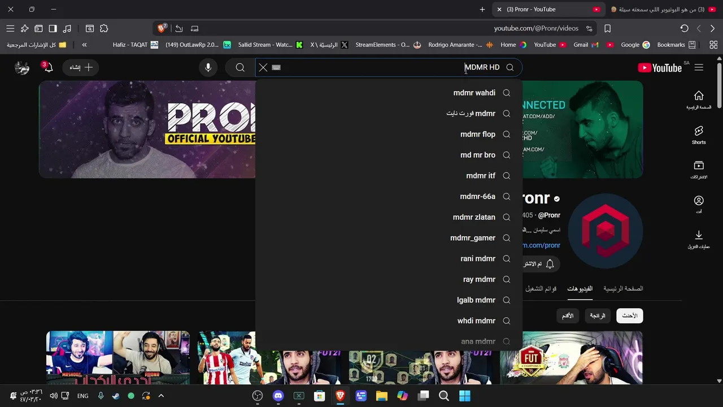Open OBS Studio from the taskbar
723x407 pixels.
coord(258,396)
